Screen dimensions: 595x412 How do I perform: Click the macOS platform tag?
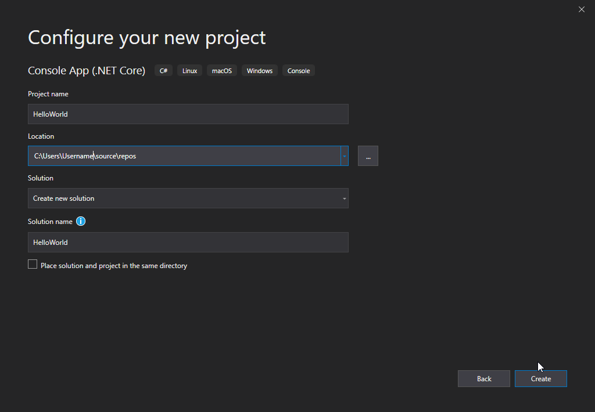pyautogui.click(x=221, y=71)
